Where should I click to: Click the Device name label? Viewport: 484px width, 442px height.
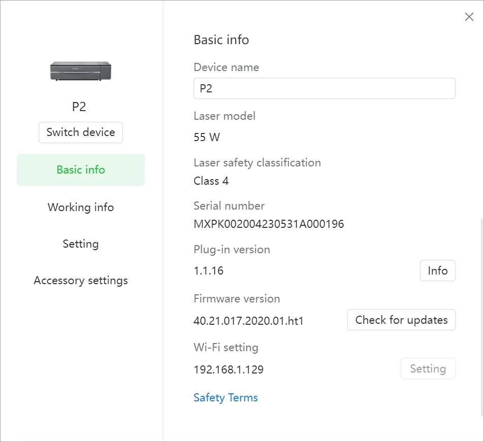(227, 67)
